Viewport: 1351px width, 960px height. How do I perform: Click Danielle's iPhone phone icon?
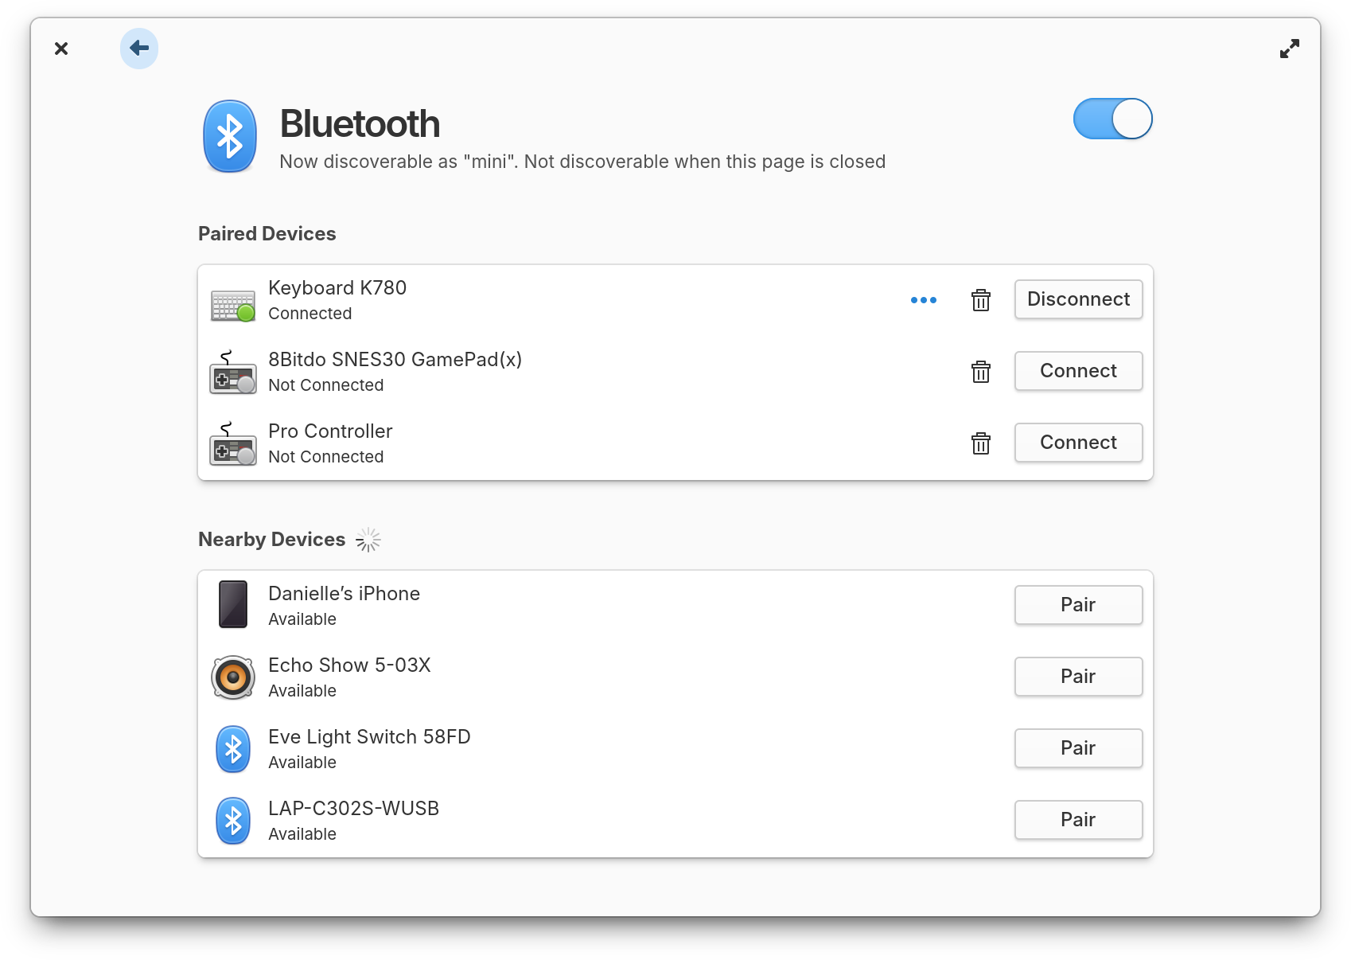(x=232, y=604)
